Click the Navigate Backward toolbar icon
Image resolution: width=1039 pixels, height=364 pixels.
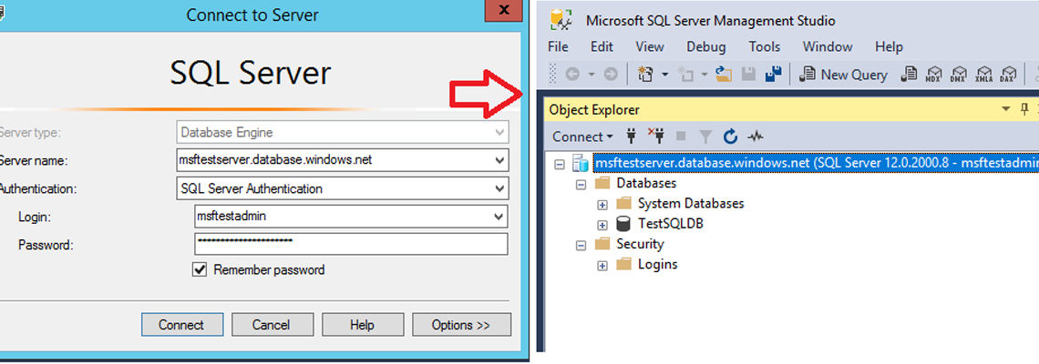point(572,74)
